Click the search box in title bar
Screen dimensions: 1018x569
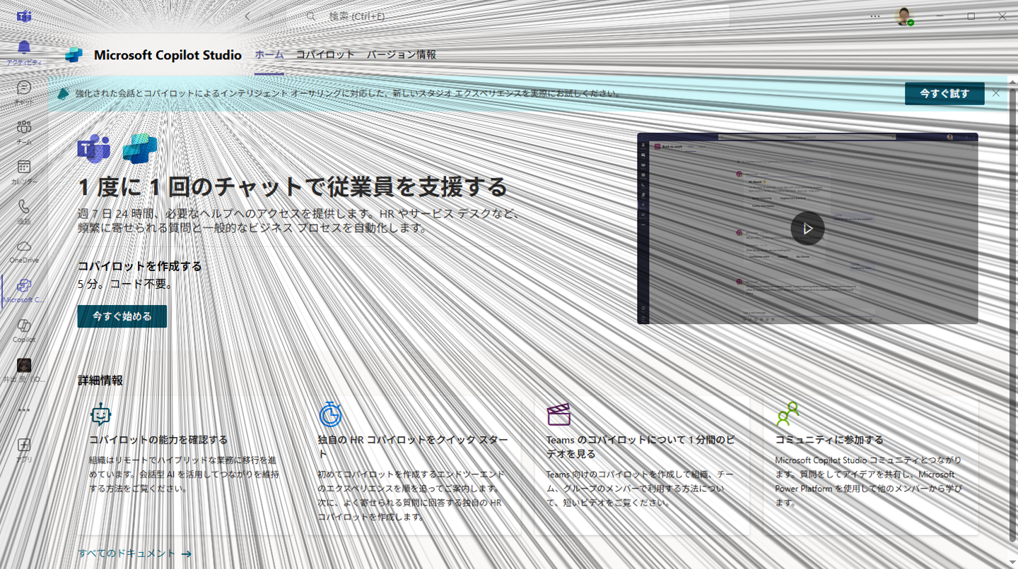[x=523, y=16]
